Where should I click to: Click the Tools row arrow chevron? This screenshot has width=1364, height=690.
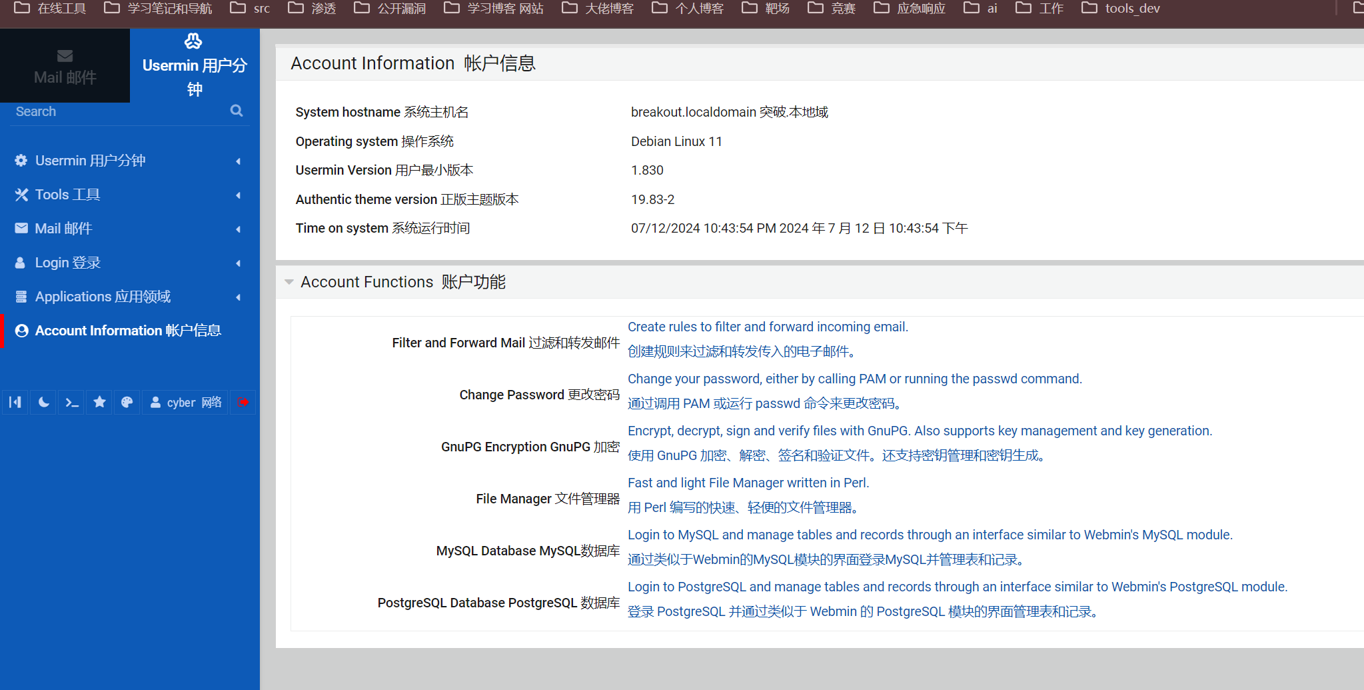tap(238, 195)
